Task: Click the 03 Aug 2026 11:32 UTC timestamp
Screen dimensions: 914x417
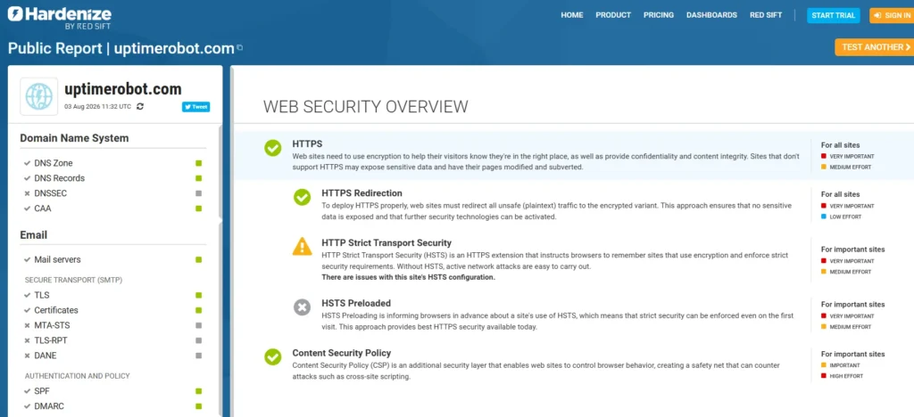Action: (98, 106)
